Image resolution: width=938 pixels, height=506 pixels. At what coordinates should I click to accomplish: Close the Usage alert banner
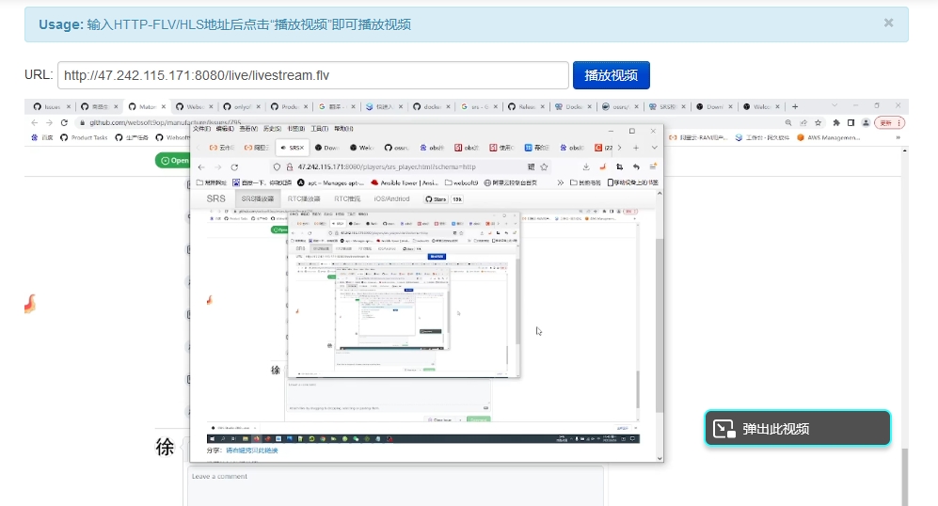pyautogui.click(x=888, y=24)
